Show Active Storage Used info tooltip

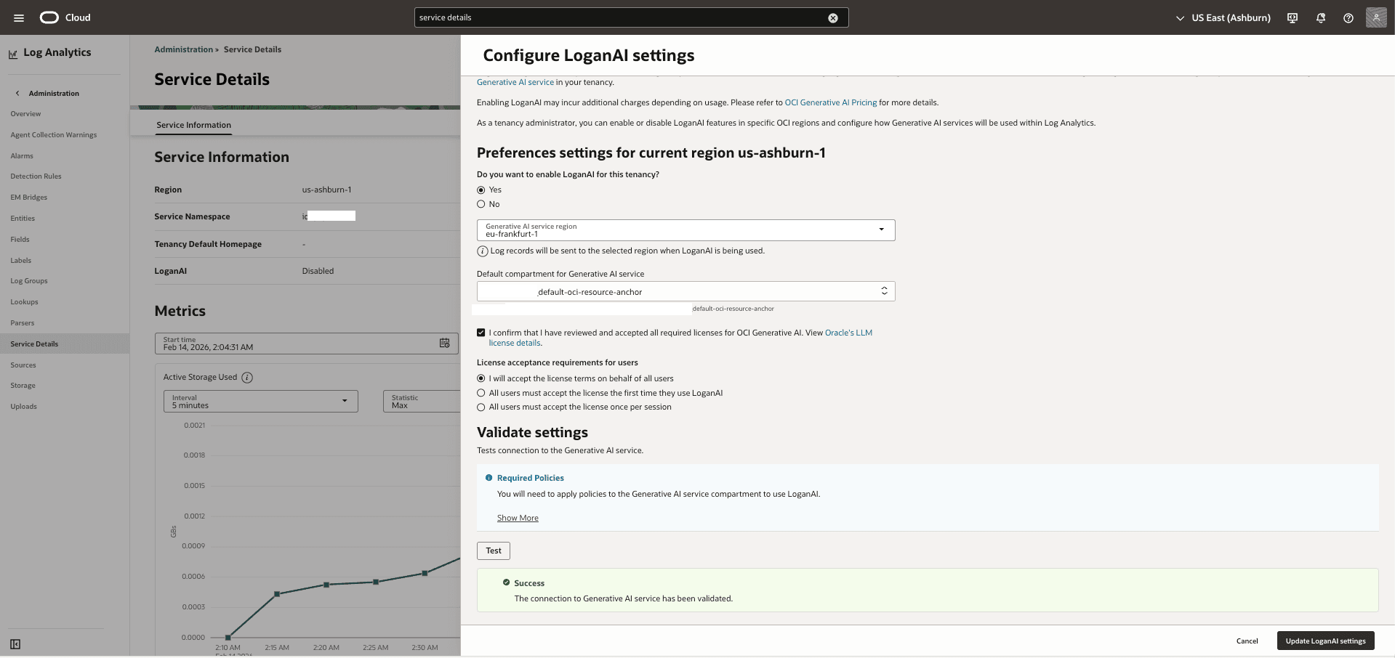click(x=247, y=378)
